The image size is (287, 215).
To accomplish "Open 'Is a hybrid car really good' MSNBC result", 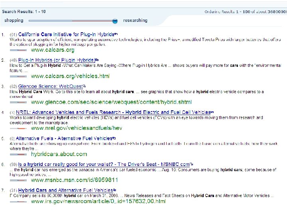I will [x=104, y=164].
